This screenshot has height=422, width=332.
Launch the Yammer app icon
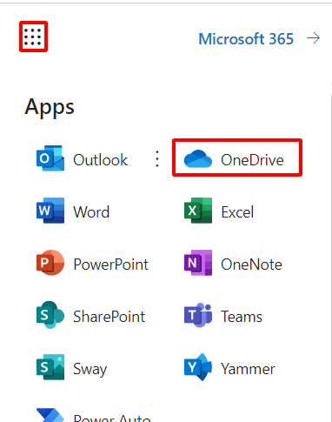click(x=198, y=367)
